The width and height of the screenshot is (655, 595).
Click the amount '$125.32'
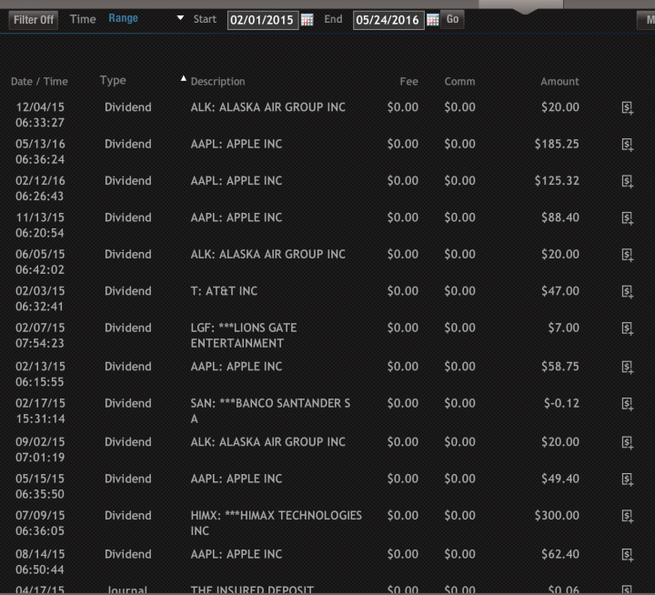point(557,181)
